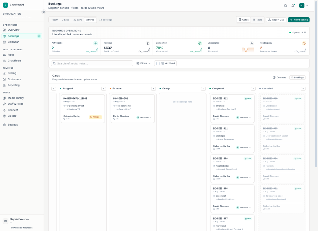This screenshot has width=318, height=231.
Task: Open the Columns selector
Action: pyautogui.click(x=279, y=78)
